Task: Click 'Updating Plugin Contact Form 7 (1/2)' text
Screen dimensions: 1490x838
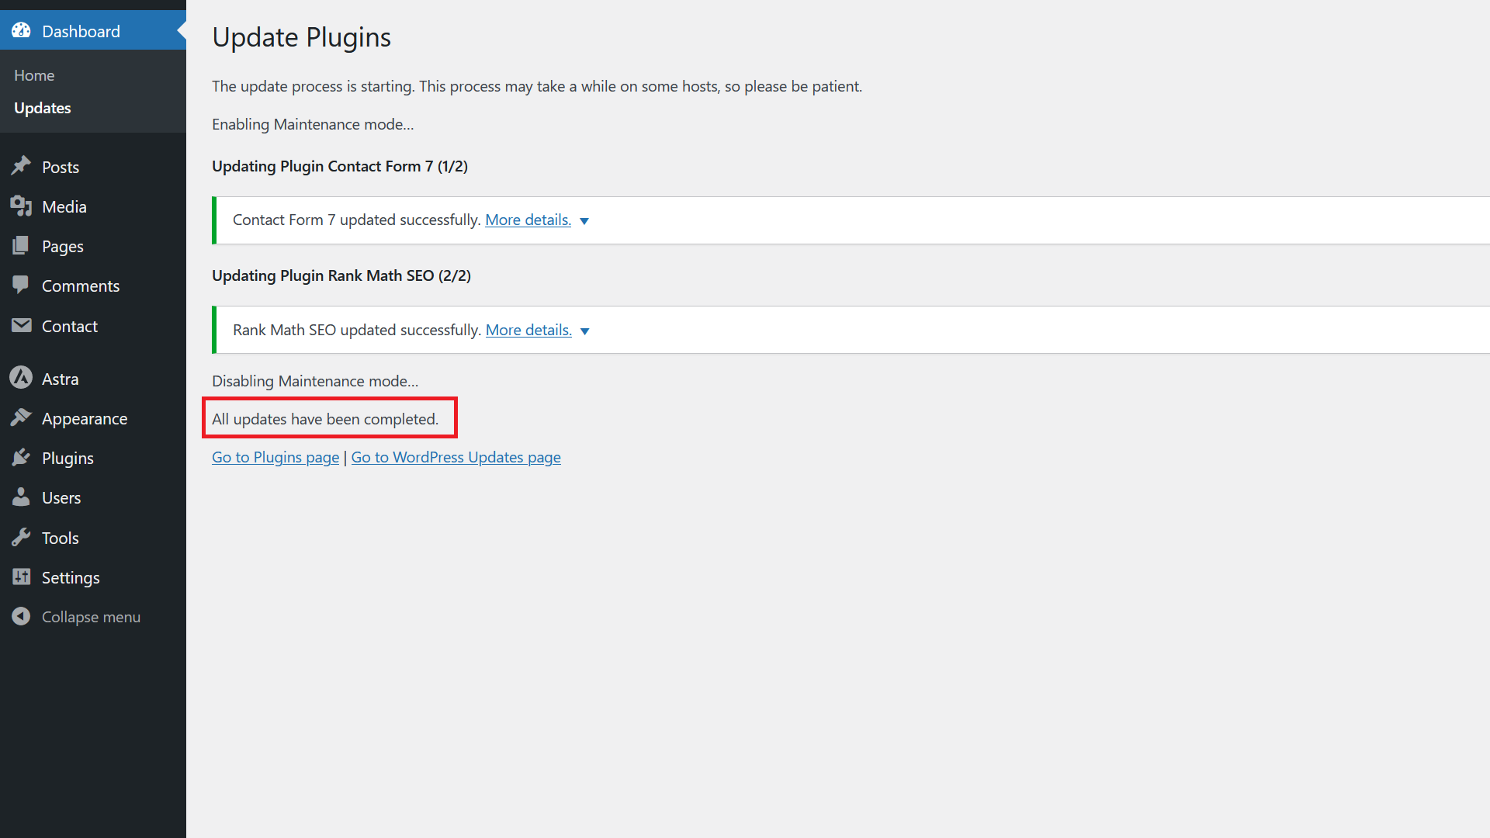Action: click(x=340, y=166)
